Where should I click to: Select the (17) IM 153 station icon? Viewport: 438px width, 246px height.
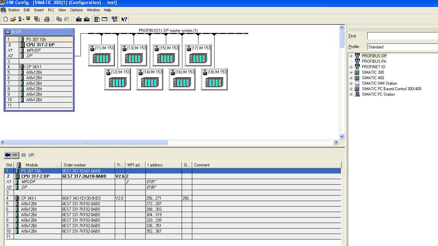point(198,55)
